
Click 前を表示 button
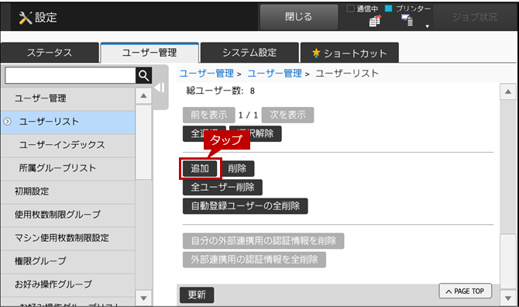(209, 115)
